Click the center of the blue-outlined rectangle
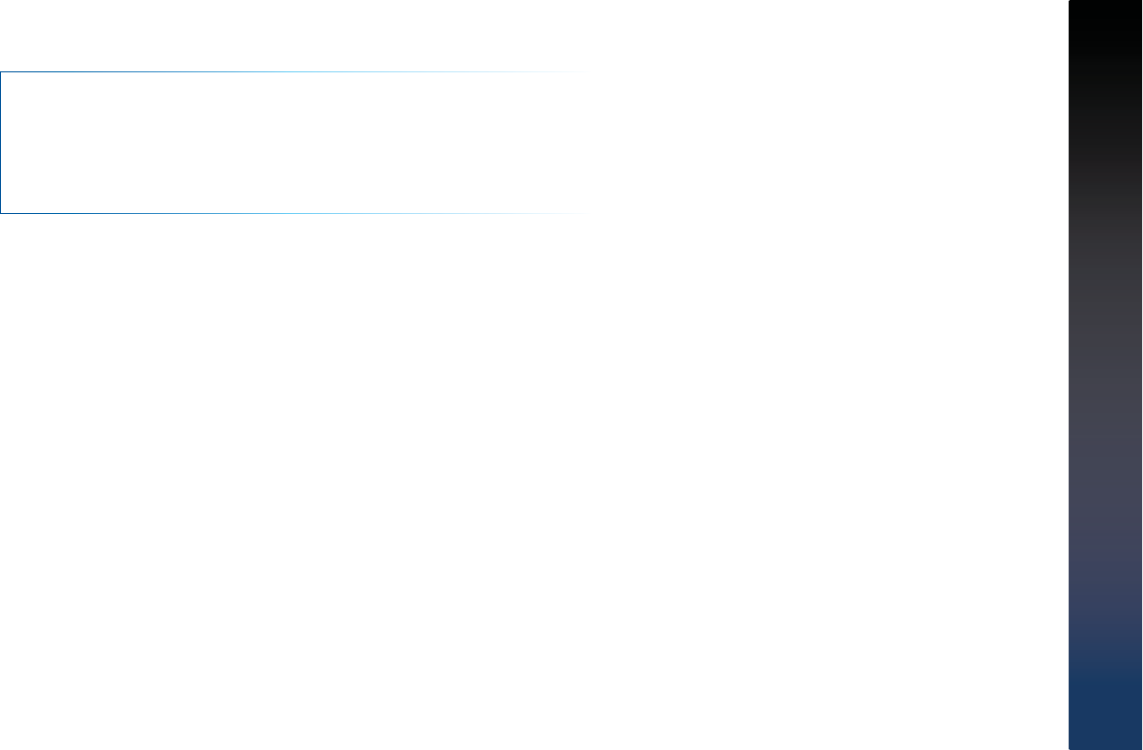This screenshot has width=1143, height=750. 295,142
